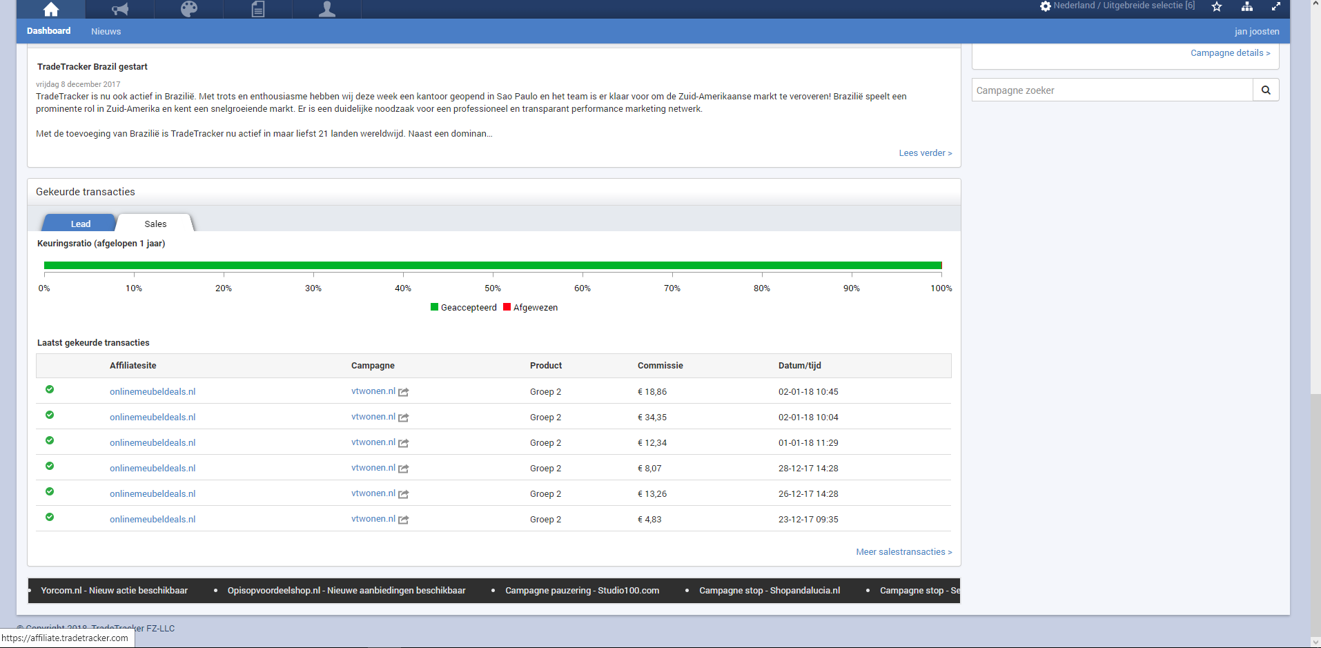The image size is (1321, 648).
Task: Focus the Campagne zoeker input field
Action: point(1113,90)
